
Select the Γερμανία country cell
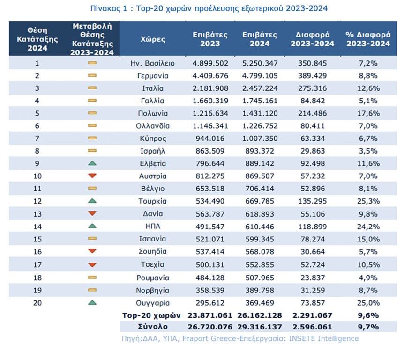(x=153, y=76)
